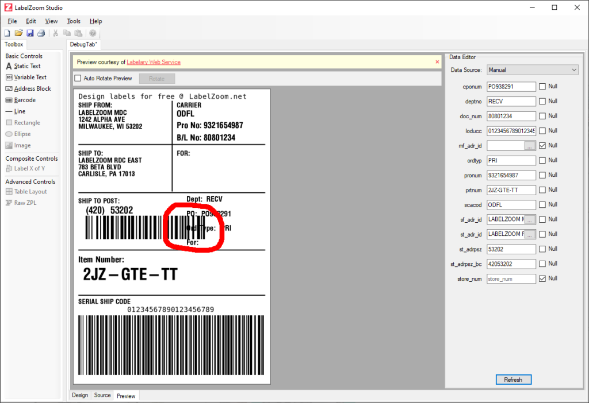Open the Tools menu
Screen dimensions: 589x403
[x=74, y=21]
